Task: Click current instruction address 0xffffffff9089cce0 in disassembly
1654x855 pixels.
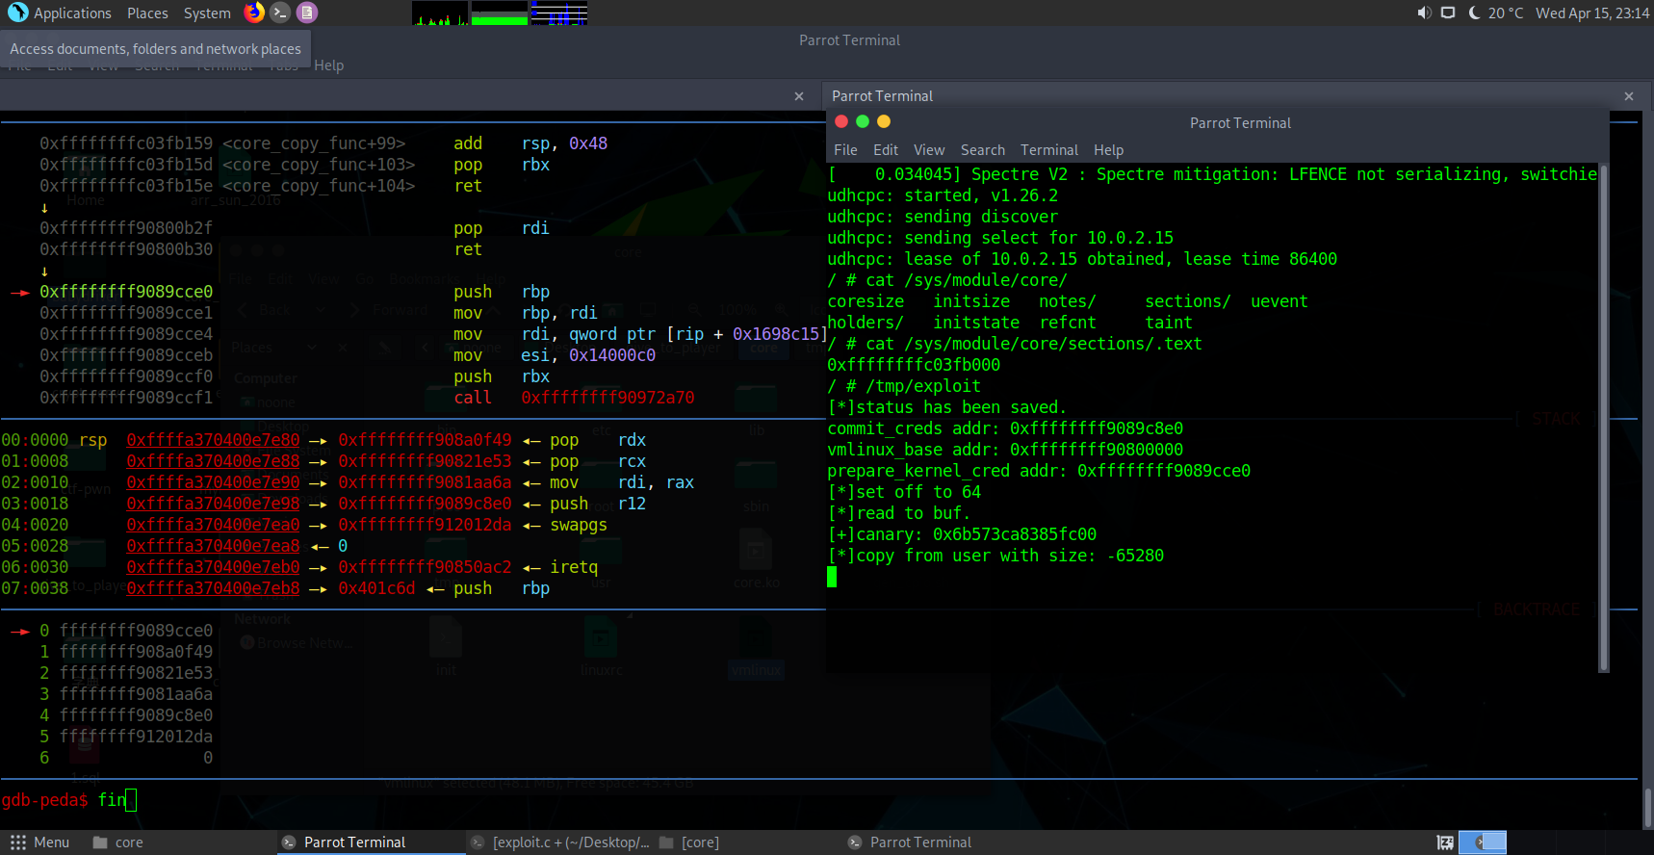Action: (x=126, y=292)
